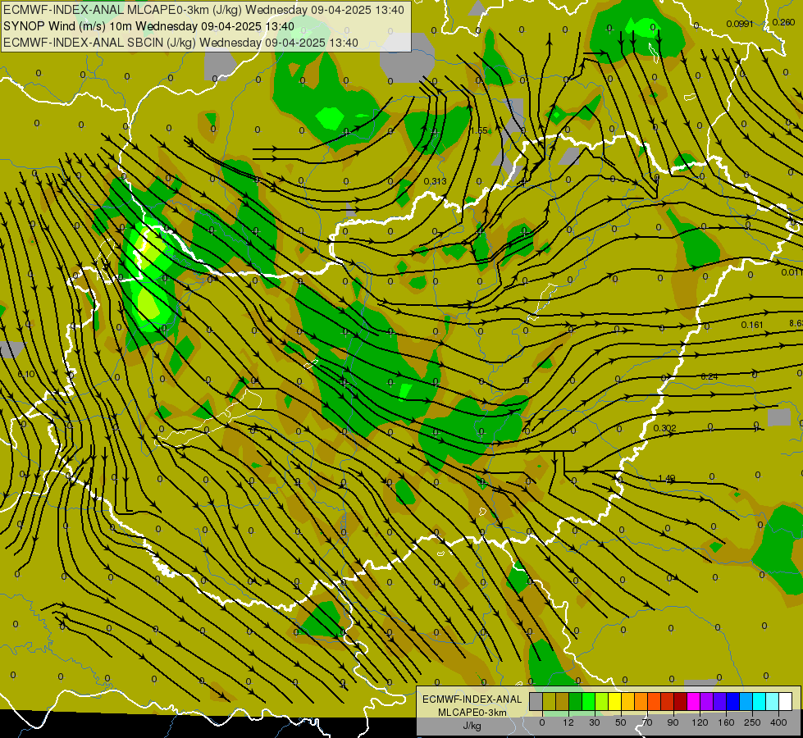
Task: Click the J/kg unit label in legend
Action: (472, 726)
